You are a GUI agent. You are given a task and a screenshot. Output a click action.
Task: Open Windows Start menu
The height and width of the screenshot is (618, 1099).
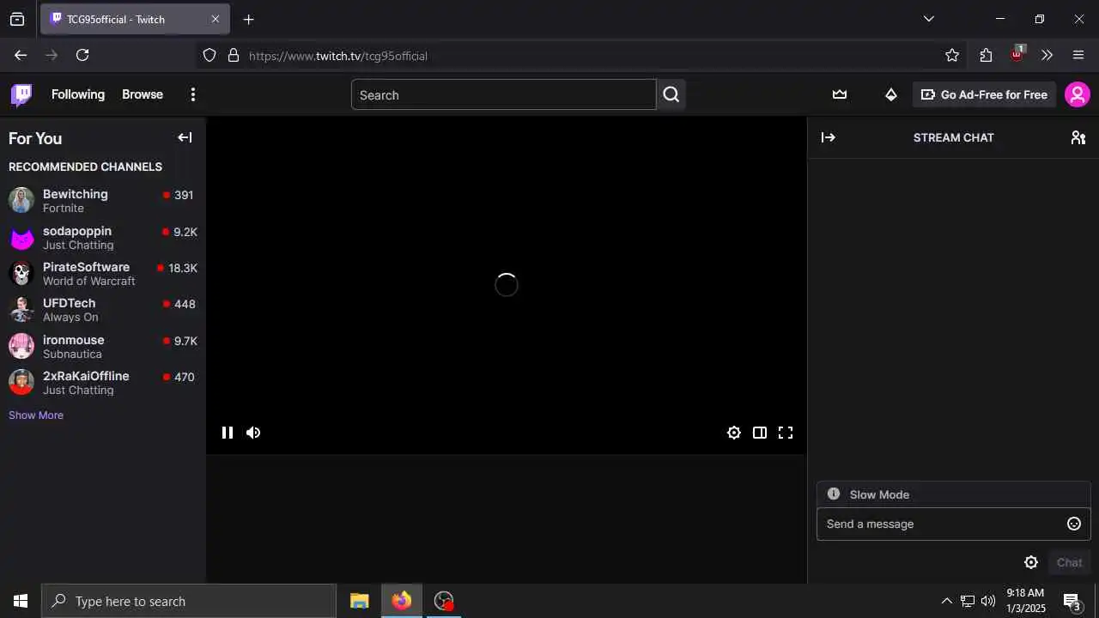click(21, 601)
